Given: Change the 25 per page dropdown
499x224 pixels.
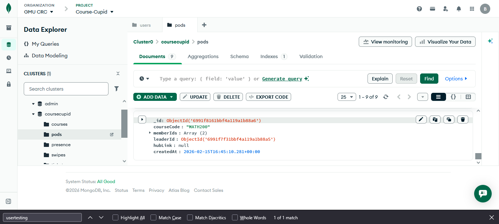Looking at the screenshot, I should point(347,97).
